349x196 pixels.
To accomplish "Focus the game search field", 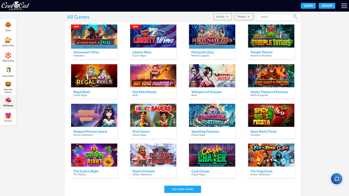I will (x=275, y=17).
